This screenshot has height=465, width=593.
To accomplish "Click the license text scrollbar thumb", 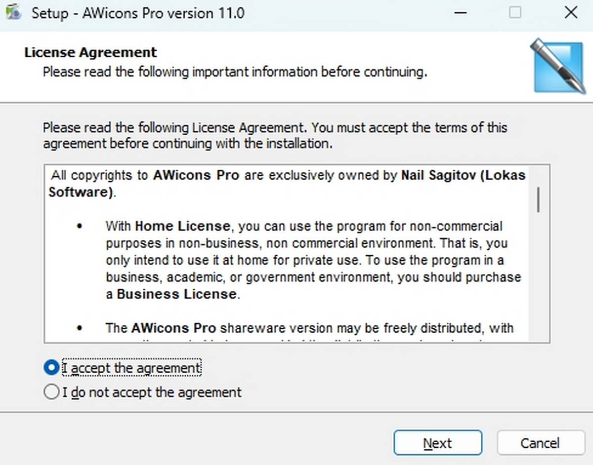I will pos(538,199).
